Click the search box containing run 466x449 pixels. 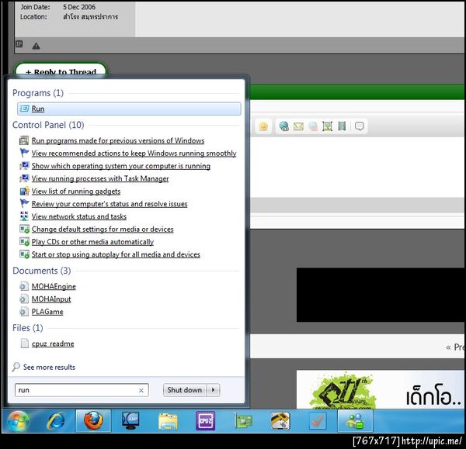tap(82, 390)
